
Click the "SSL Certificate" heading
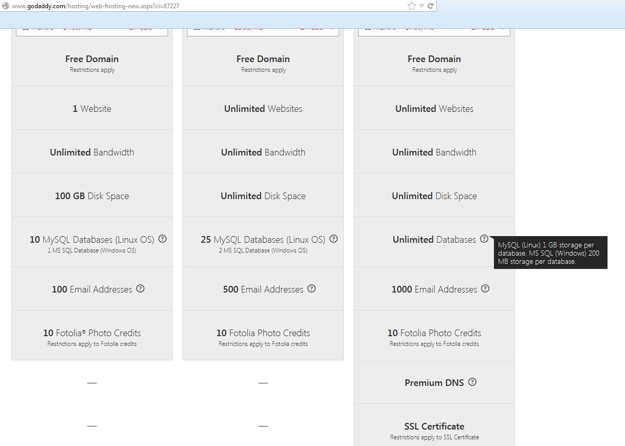[x=434, y=426]
